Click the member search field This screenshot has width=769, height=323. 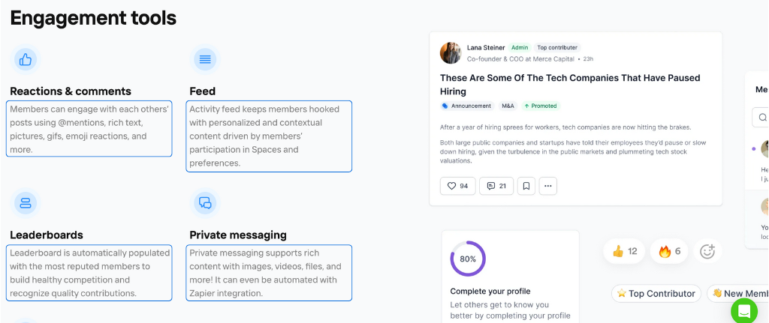[761, 118]
